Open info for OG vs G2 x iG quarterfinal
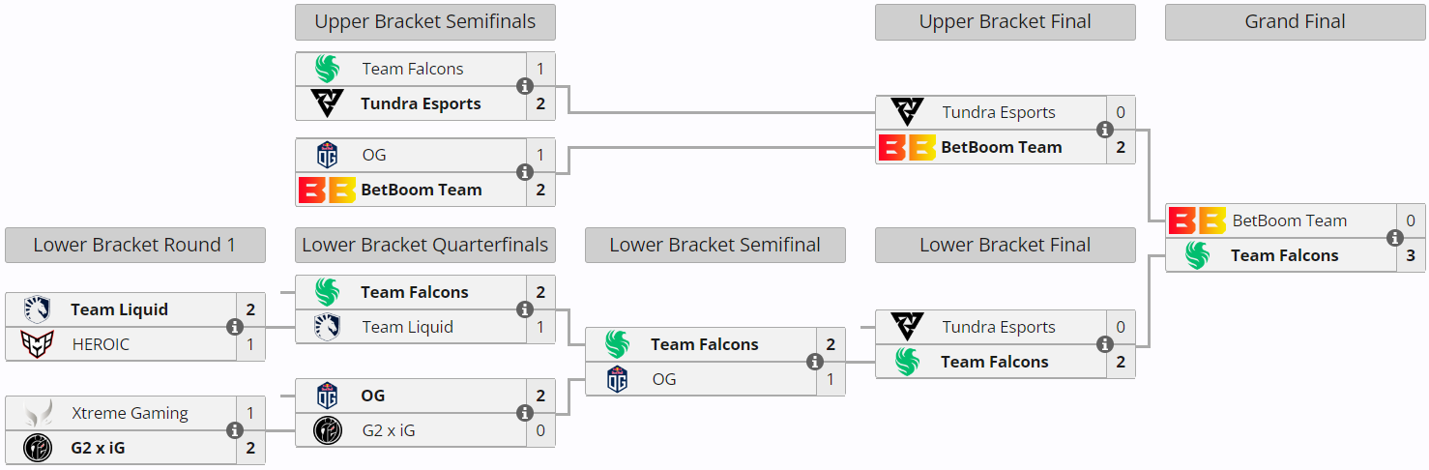1429x470 pixels. (x=524, y=413)
